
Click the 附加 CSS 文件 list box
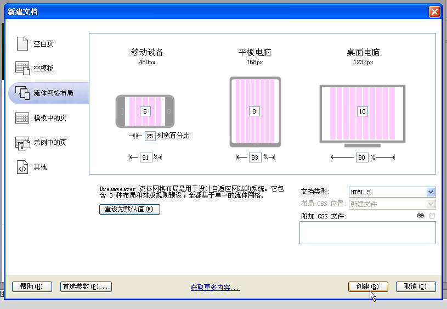coord(367,233)
